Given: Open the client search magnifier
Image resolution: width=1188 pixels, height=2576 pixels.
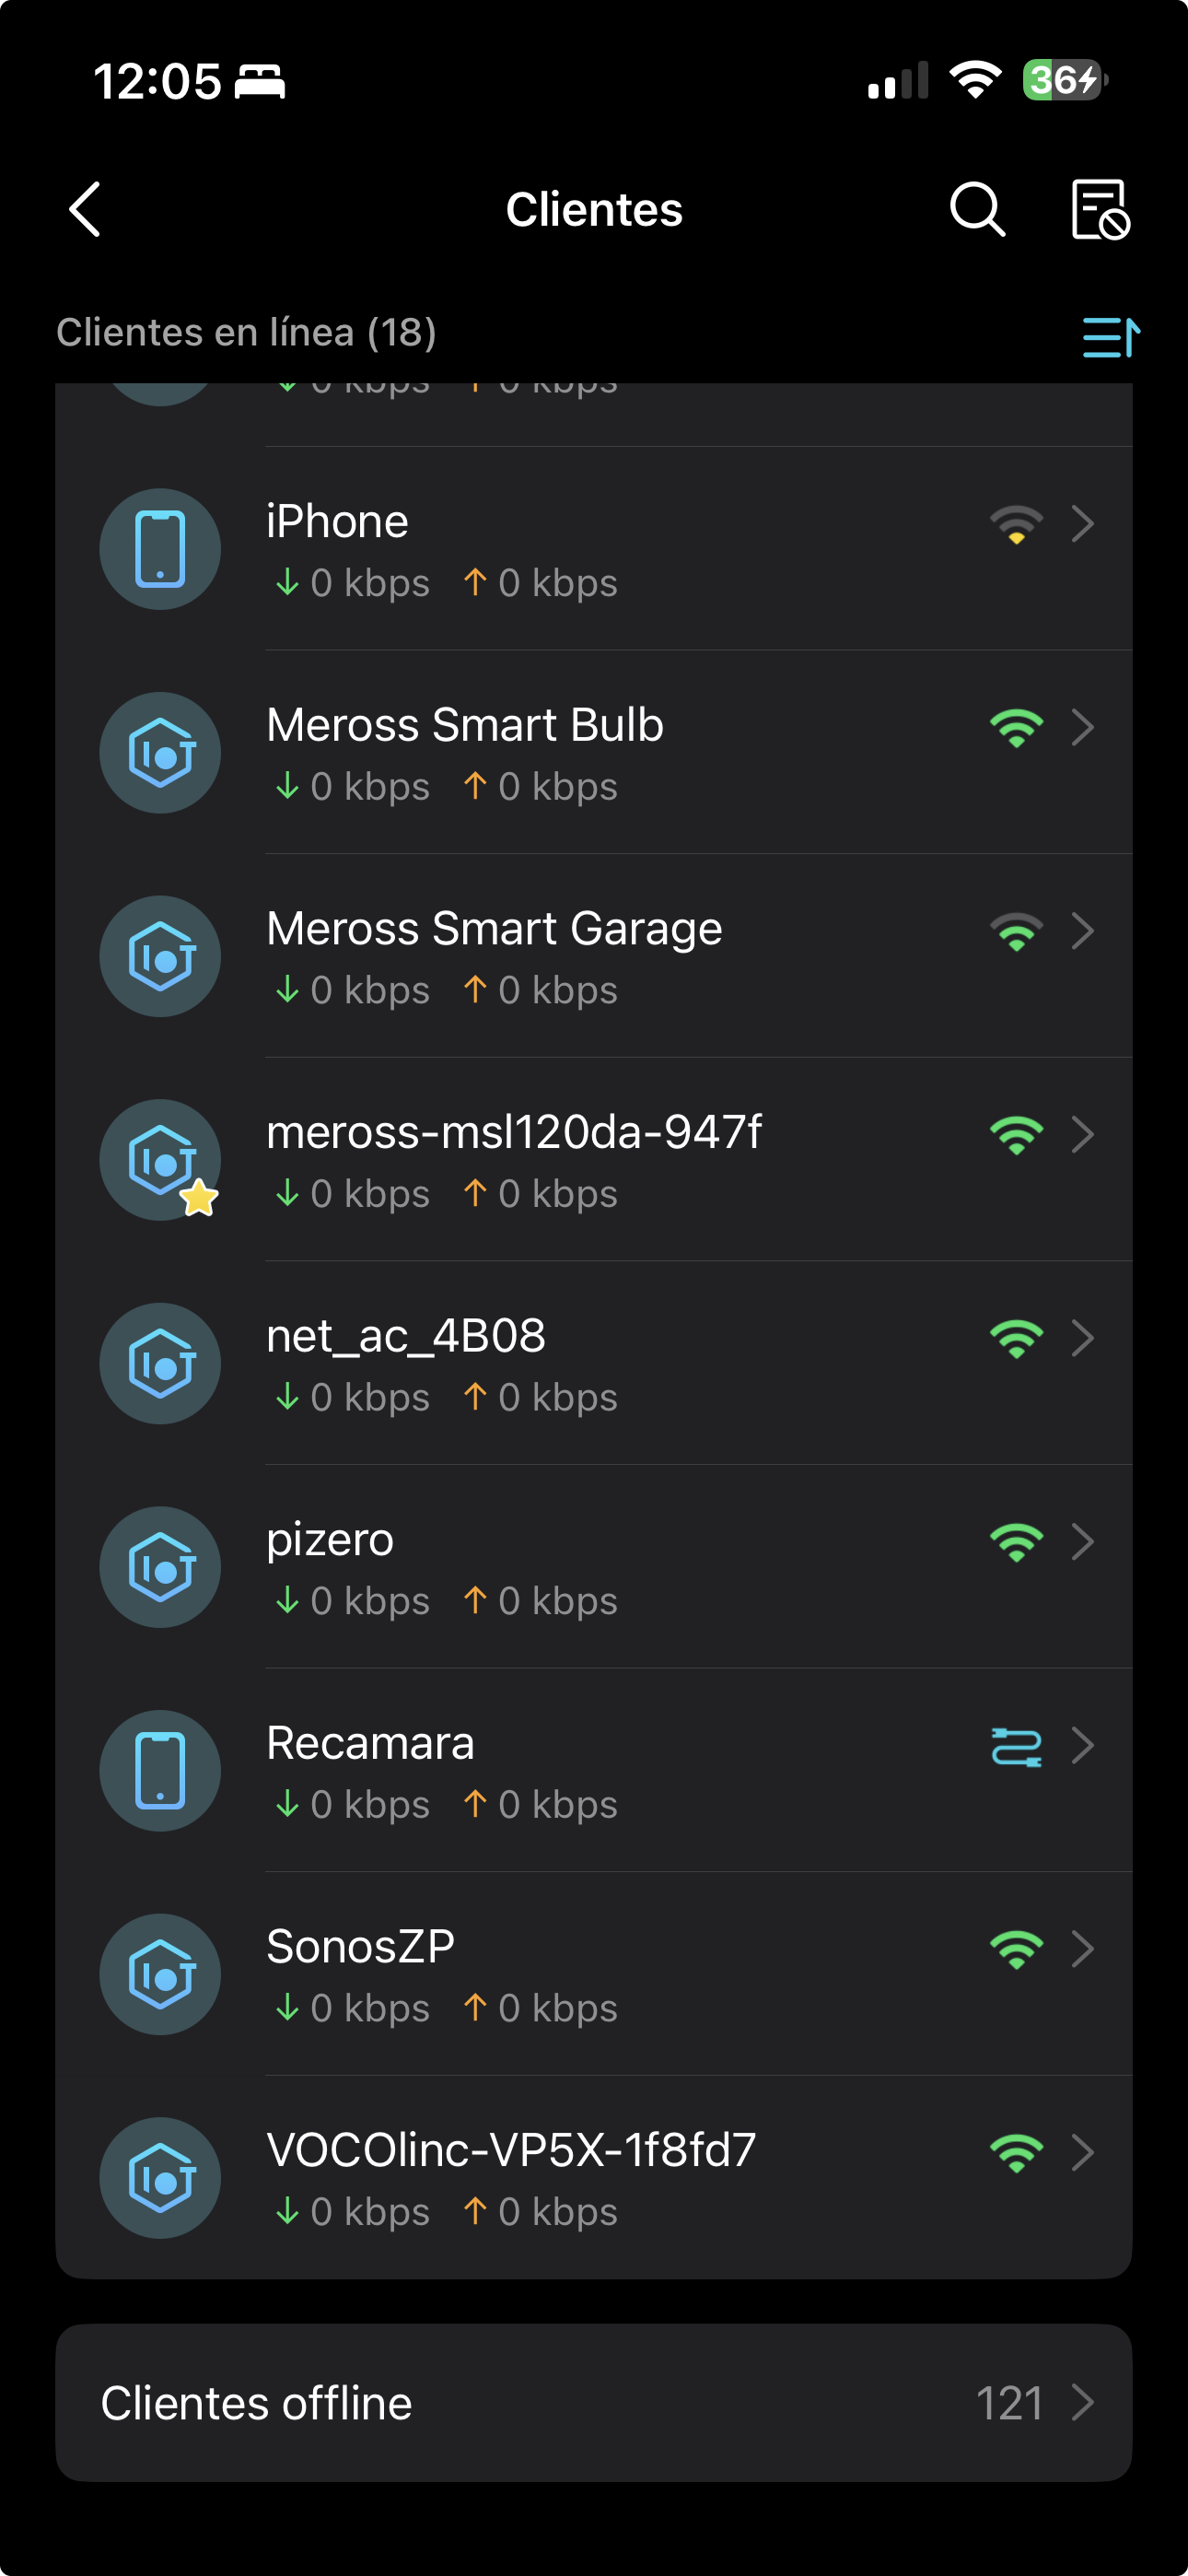Looking at the screenshot, I should [976, 209].
